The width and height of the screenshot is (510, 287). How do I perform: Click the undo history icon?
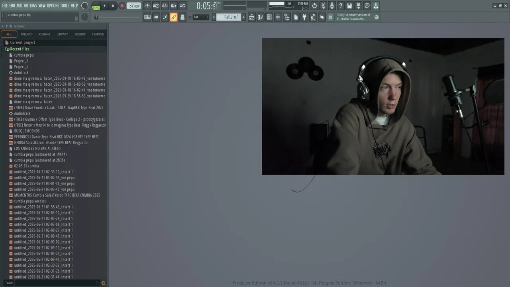pyautogui.click(x=314, y=6)
